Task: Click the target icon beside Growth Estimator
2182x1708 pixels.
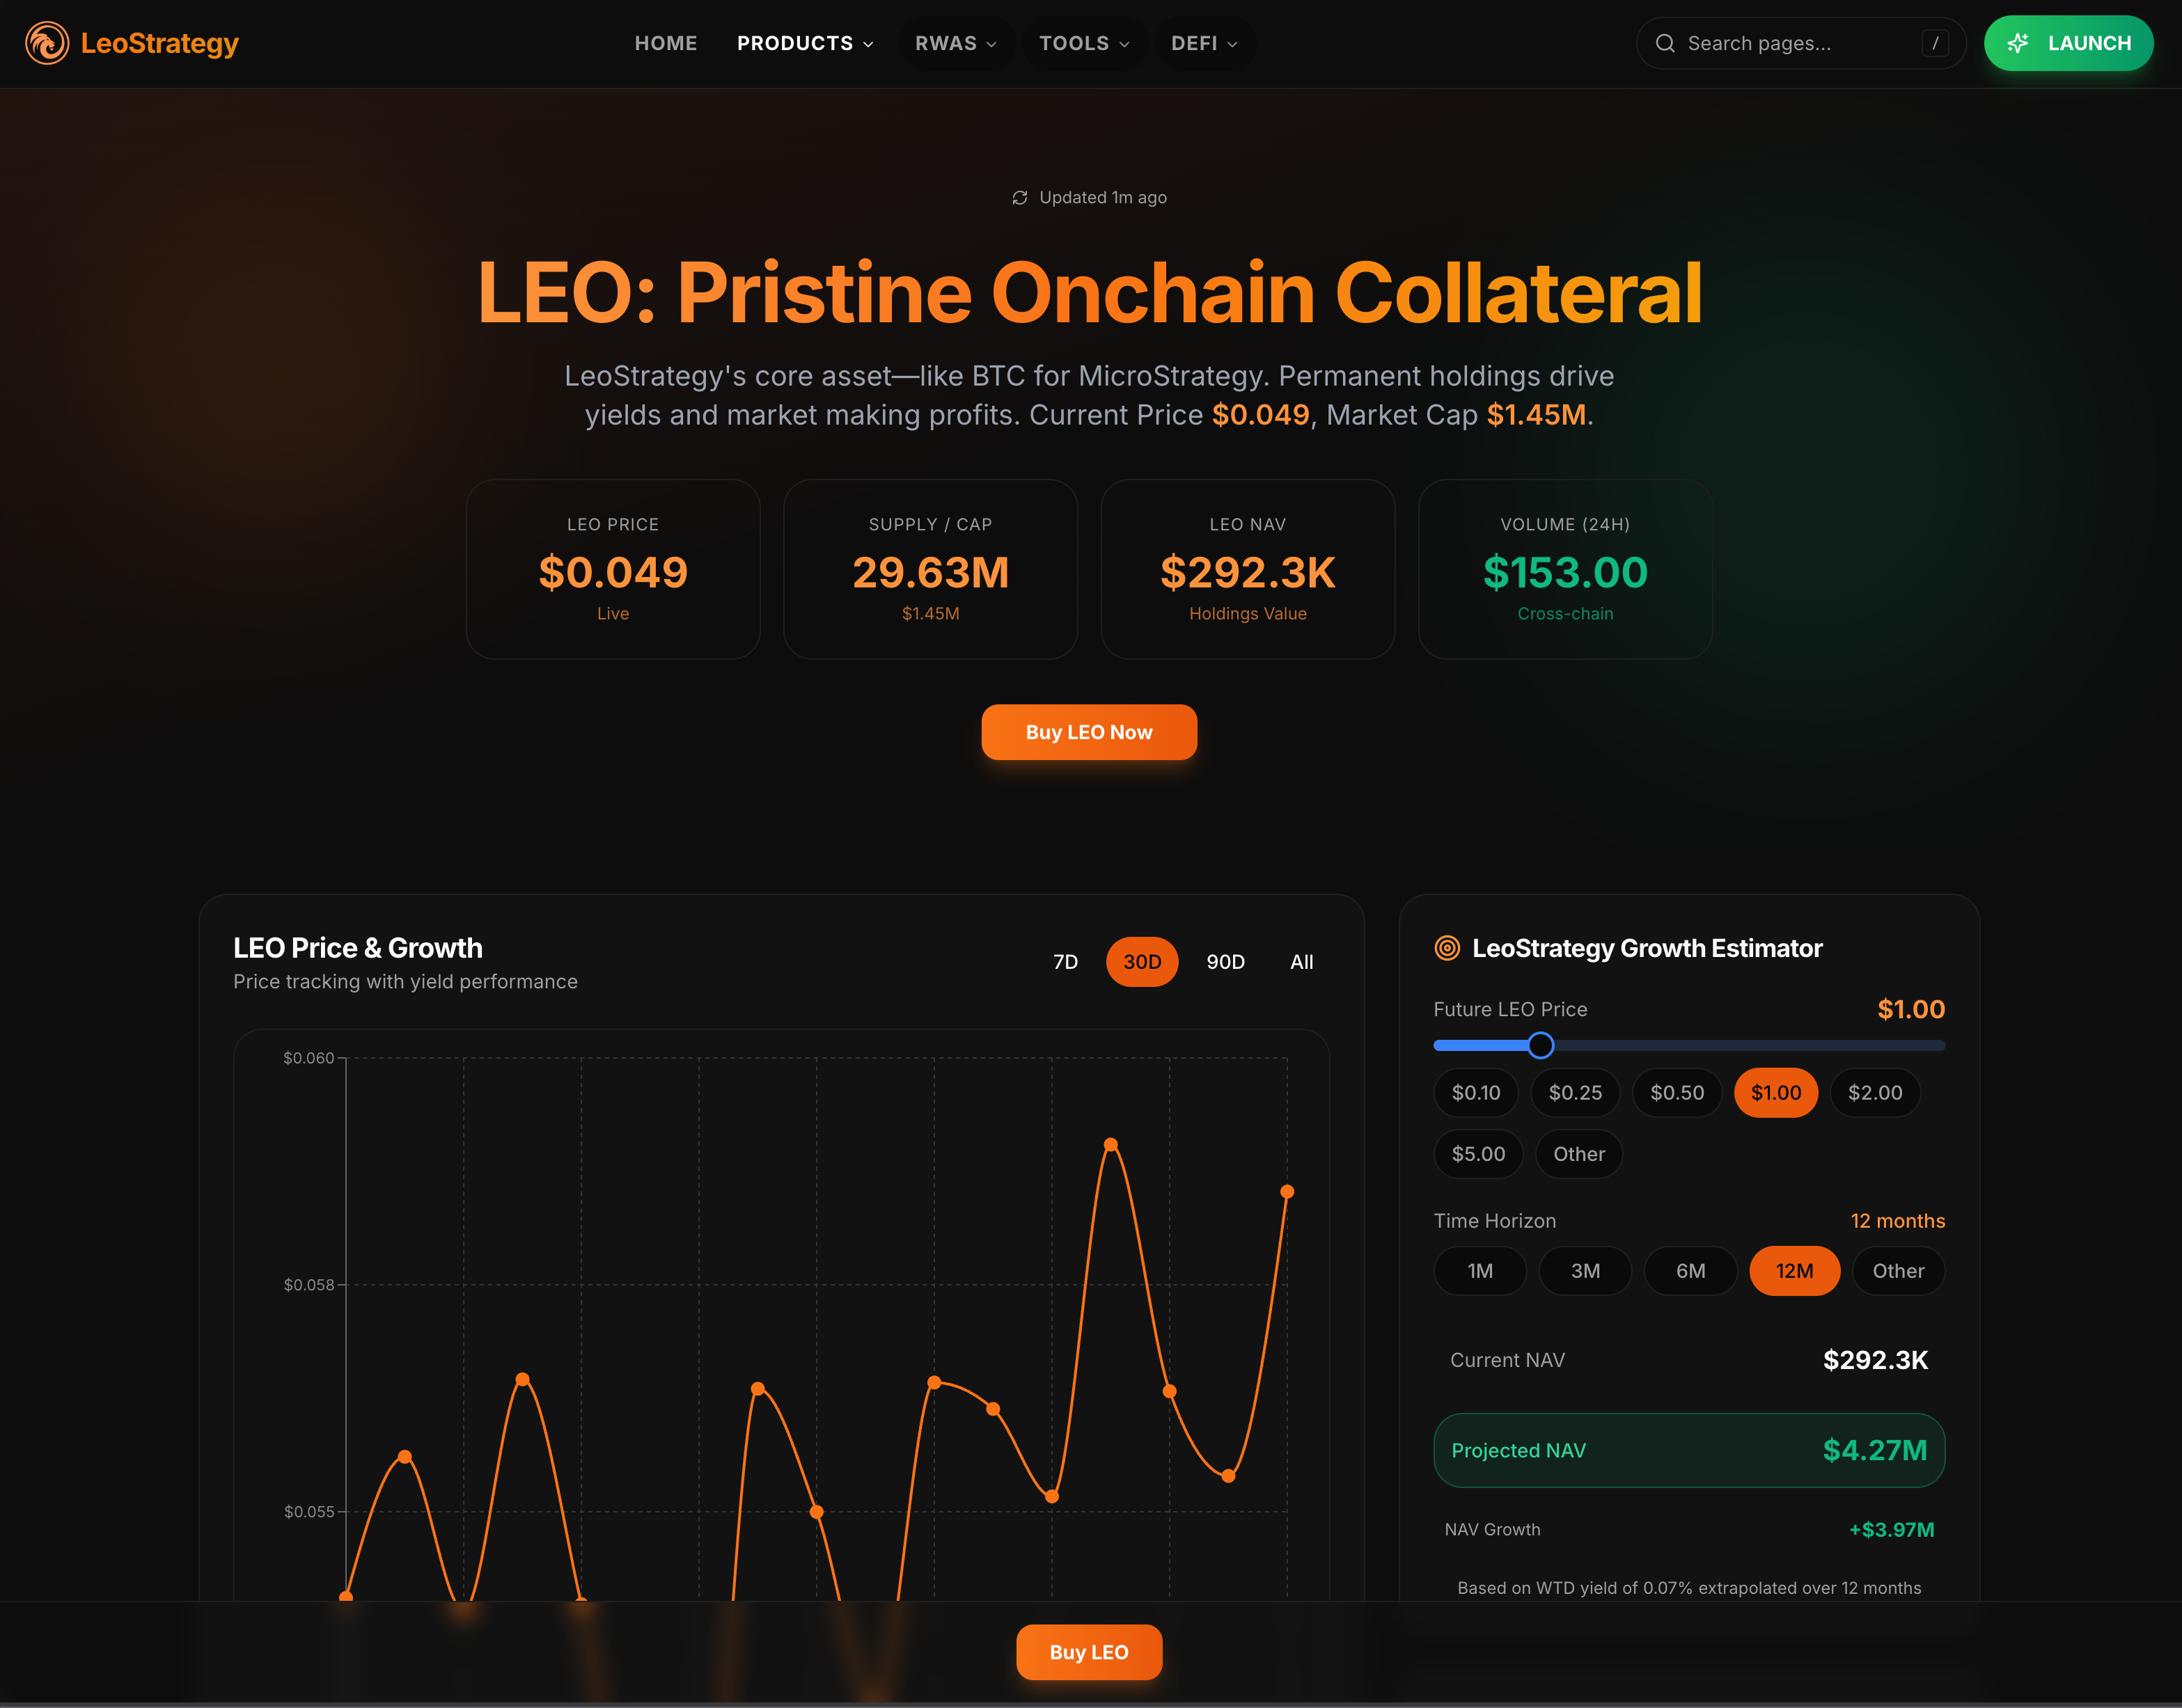Action: [x=1447, y=948]
